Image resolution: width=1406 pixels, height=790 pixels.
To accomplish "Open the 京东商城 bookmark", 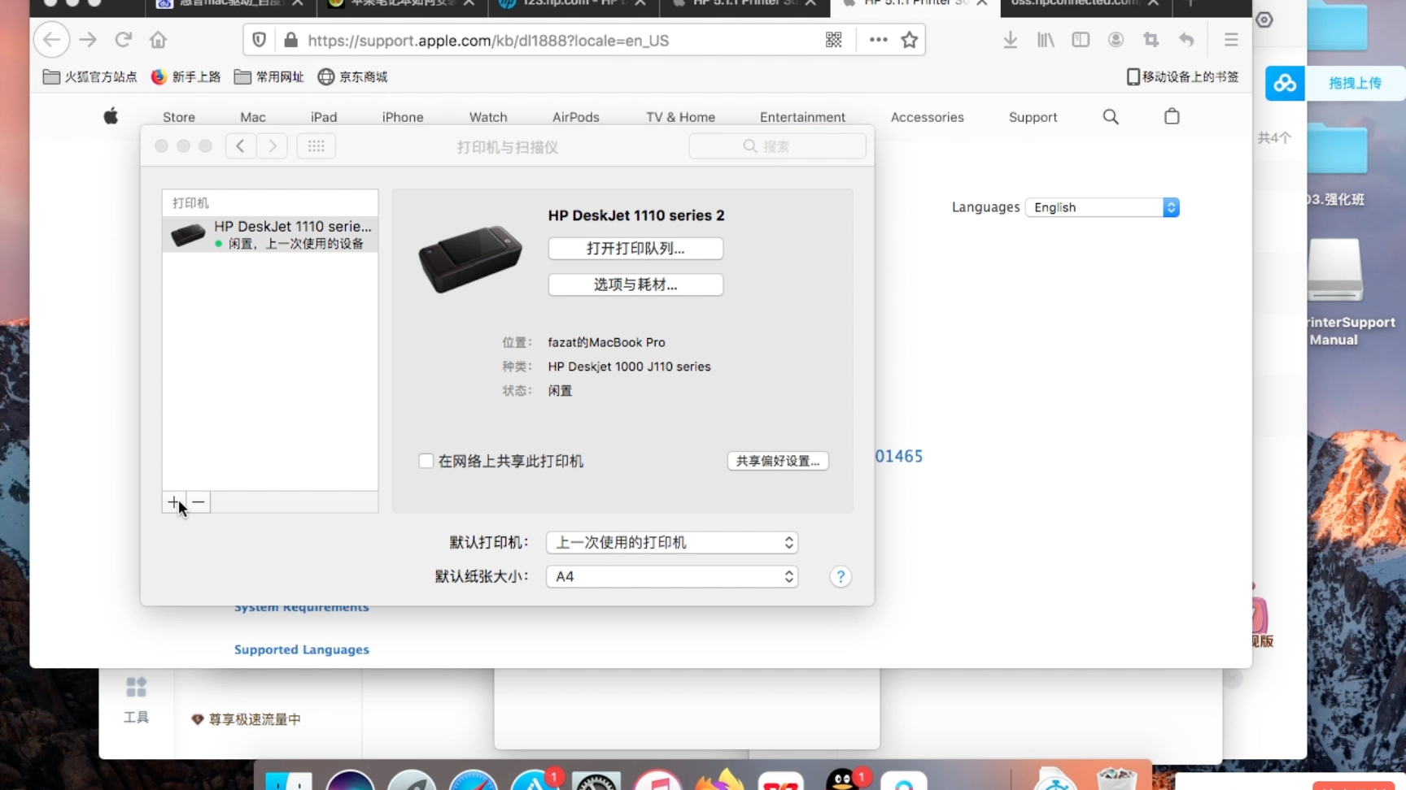I will point(353,76).
